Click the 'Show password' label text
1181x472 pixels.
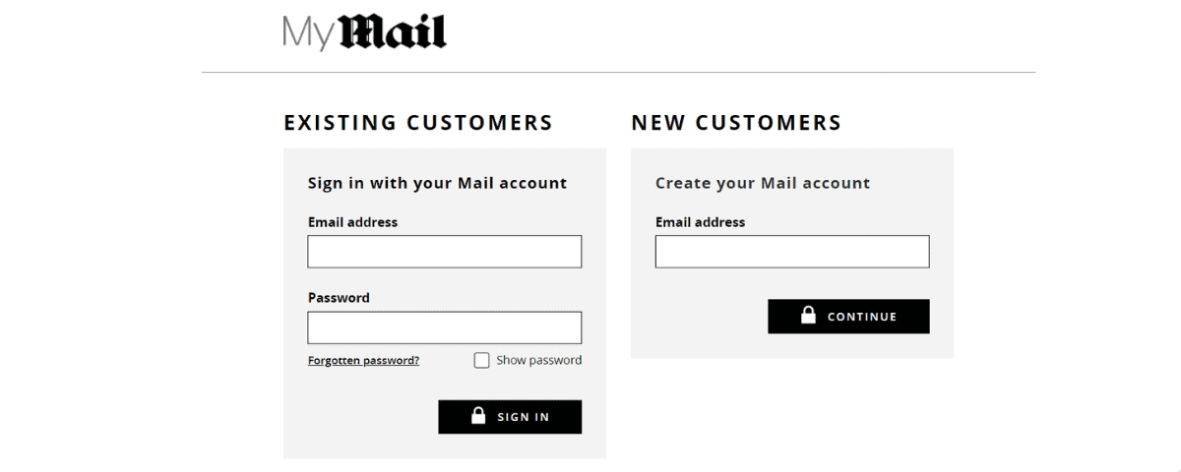[x=538, y=360]
